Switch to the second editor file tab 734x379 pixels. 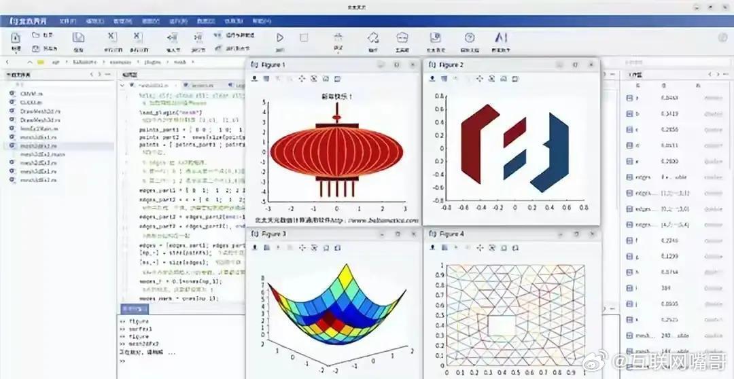pyautogui.click(x=203, y=86)
